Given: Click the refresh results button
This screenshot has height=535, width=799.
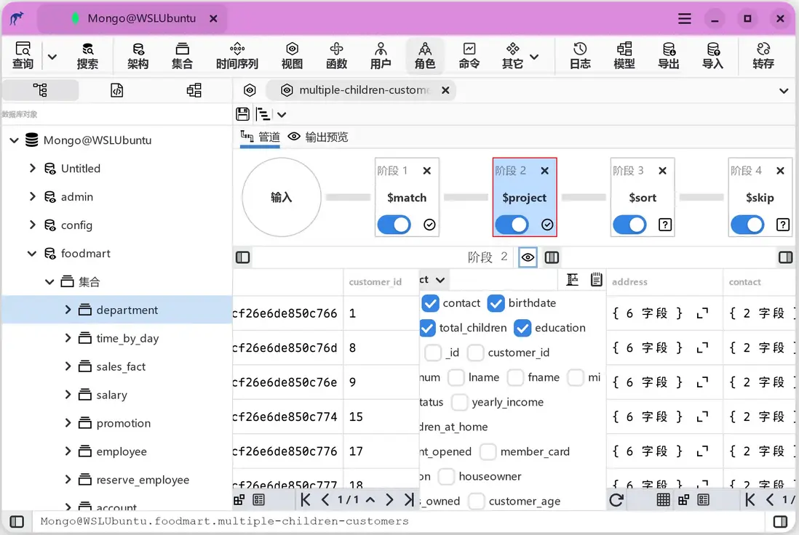Looking at the screenshot, I should click(x=615, y=499).
